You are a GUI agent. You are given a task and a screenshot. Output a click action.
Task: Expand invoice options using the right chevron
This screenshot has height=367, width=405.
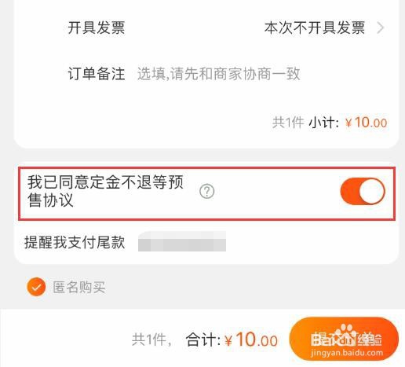(x=381, y=28)
